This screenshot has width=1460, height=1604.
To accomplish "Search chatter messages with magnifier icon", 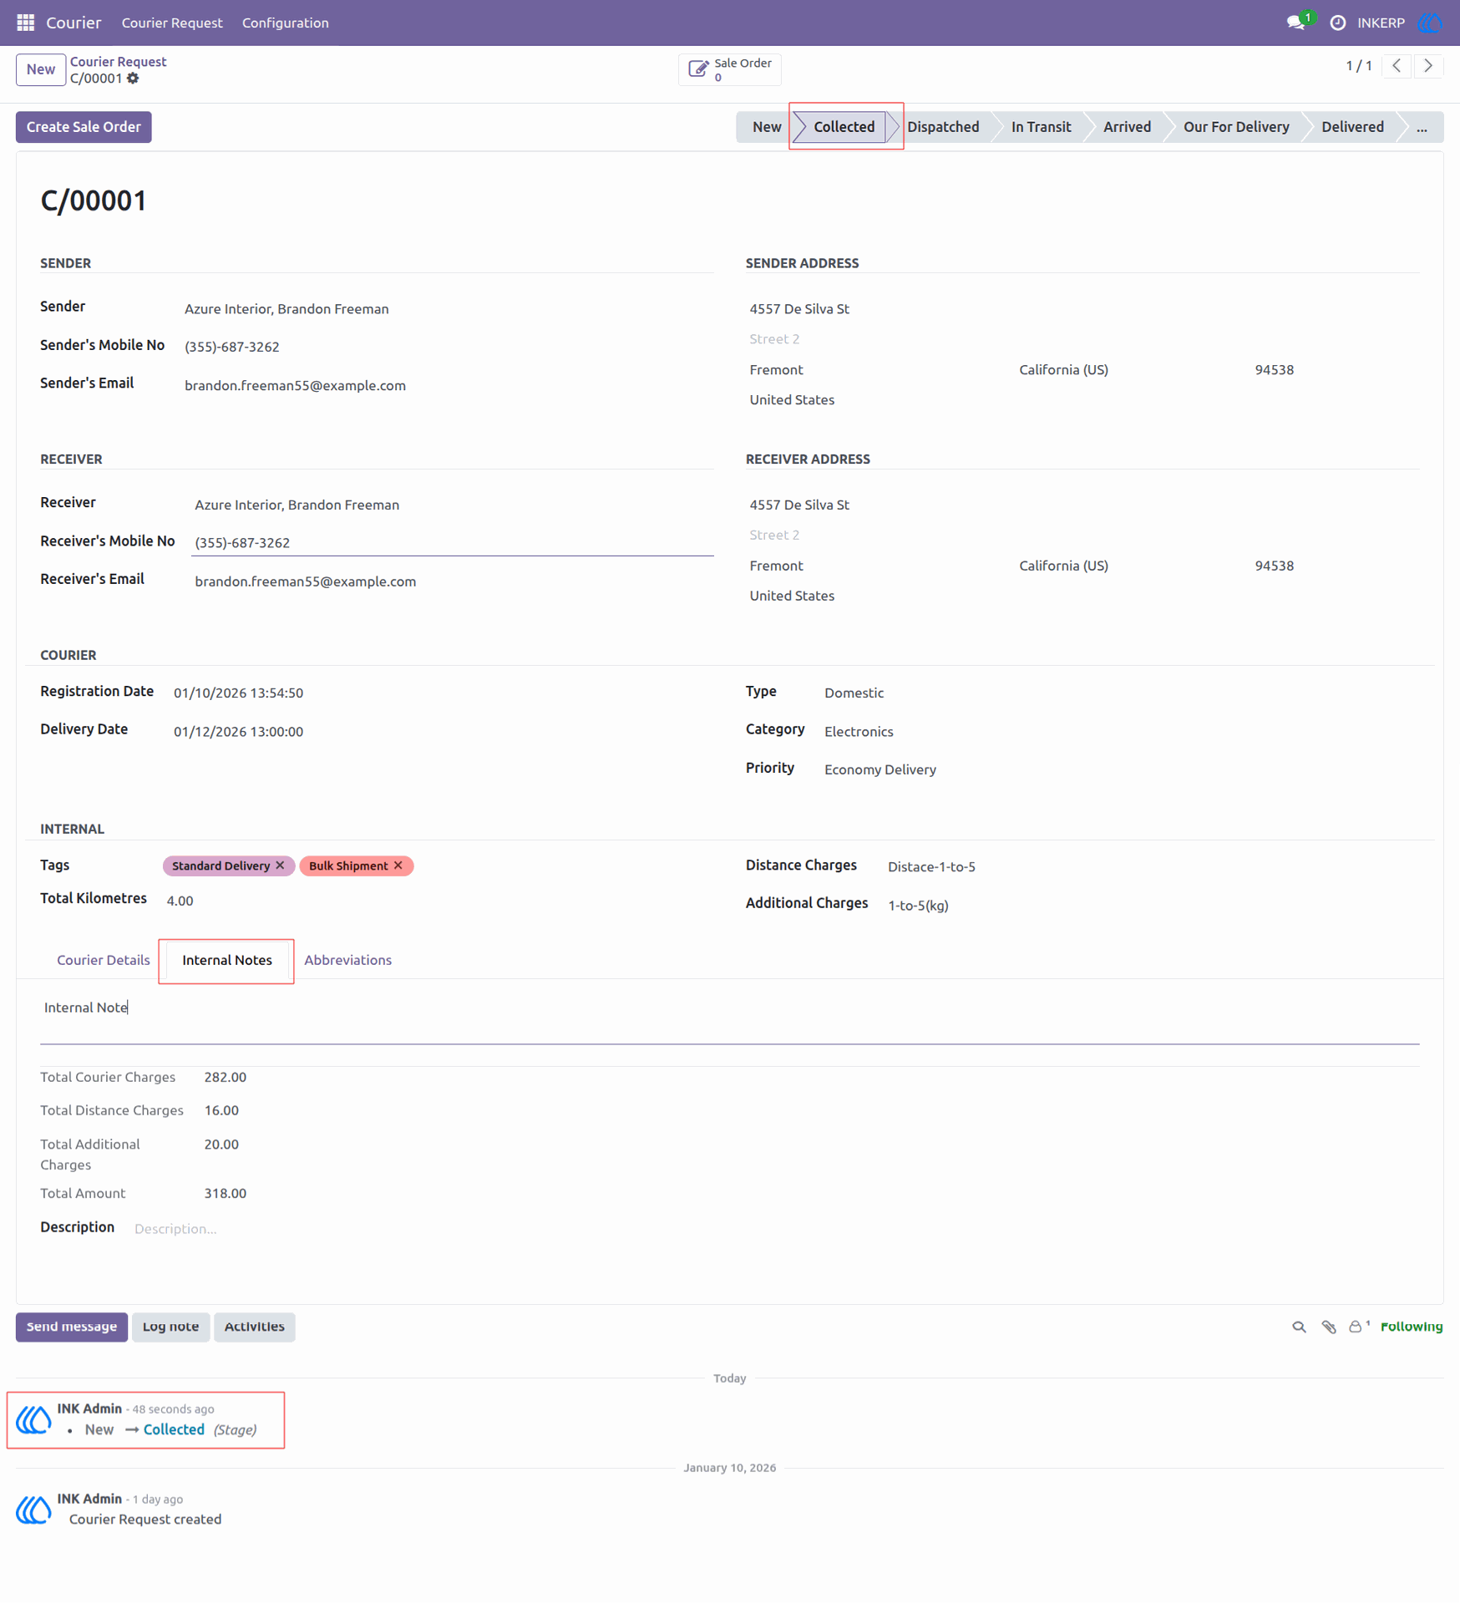I will coord(1299,1327).
